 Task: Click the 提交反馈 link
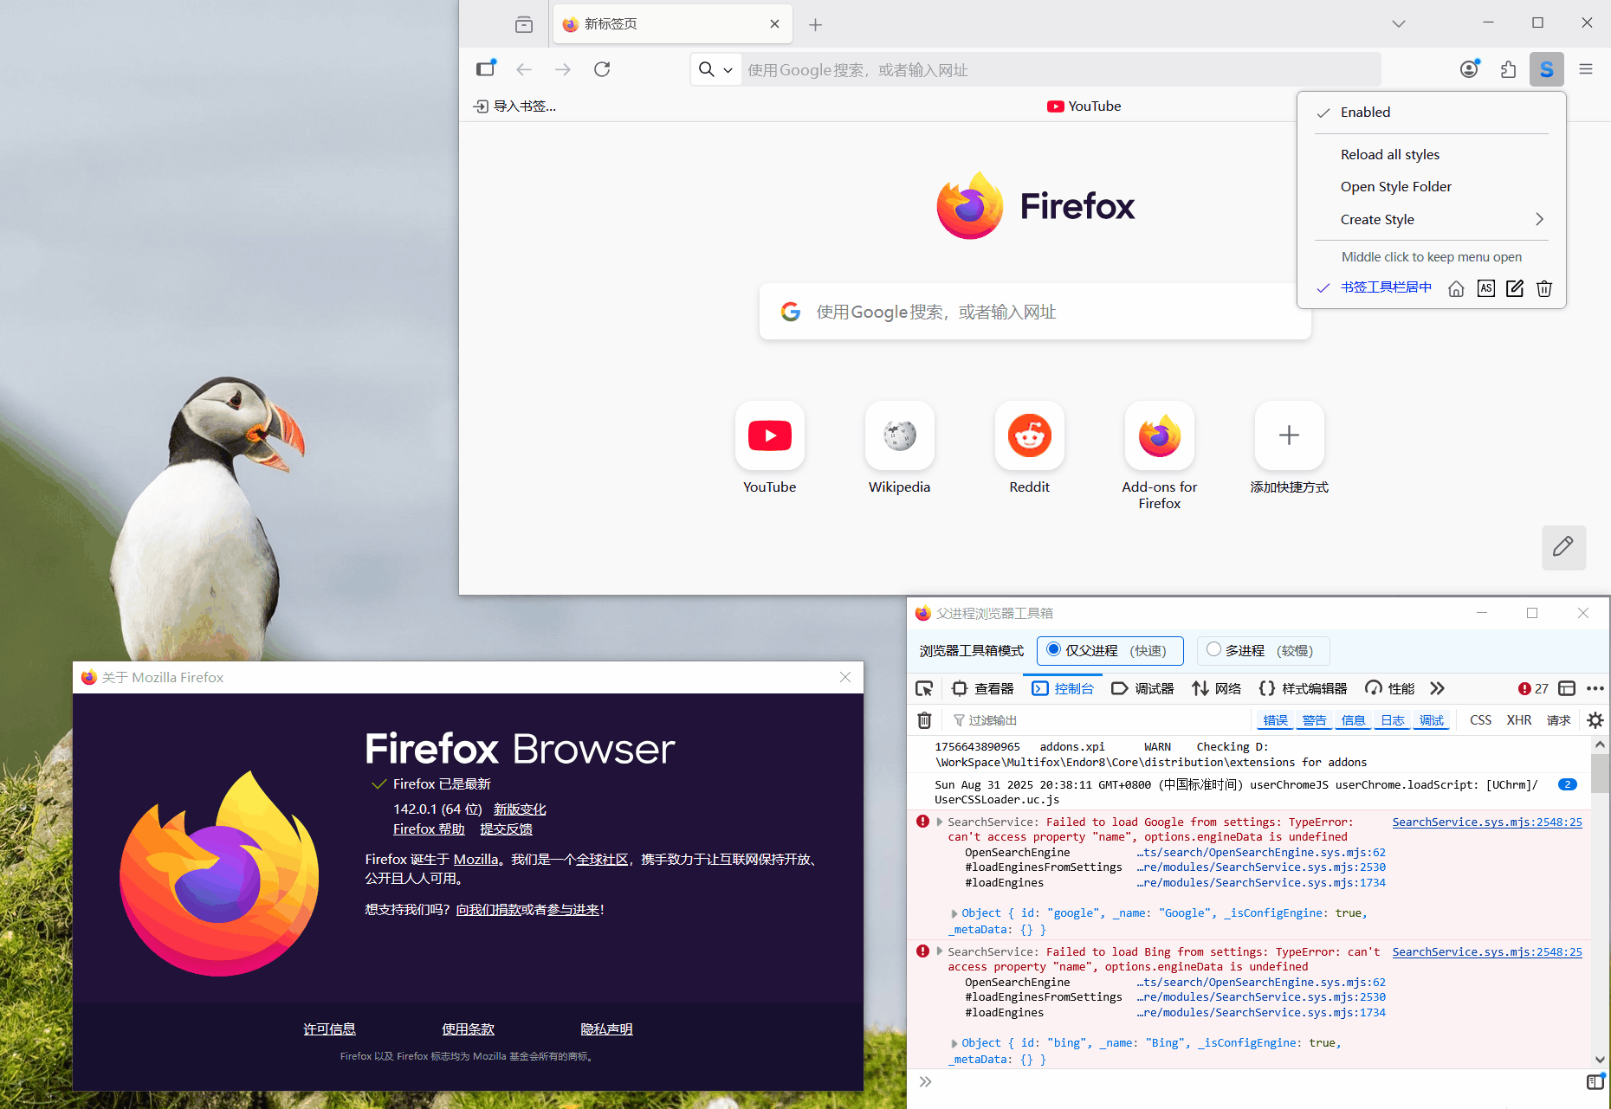[x=507, y=829]
